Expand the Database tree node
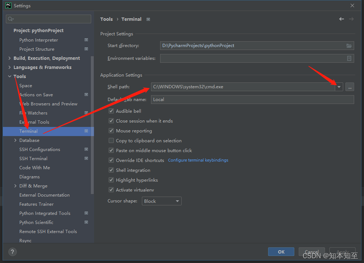364x263 pixels. pyautogui.click(x=15, y=140)
